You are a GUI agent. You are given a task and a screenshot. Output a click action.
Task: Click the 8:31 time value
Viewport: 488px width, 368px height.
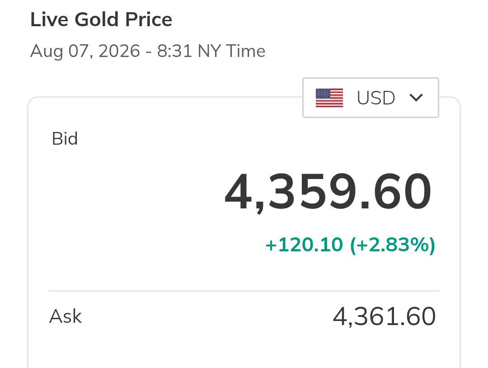[174, 51]
